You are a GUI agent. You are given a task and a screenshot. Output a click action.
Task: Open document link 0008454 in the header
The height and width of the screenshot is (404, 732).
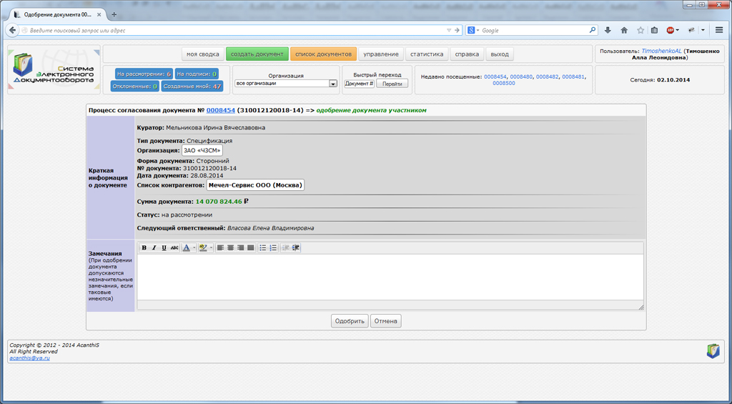220,110
